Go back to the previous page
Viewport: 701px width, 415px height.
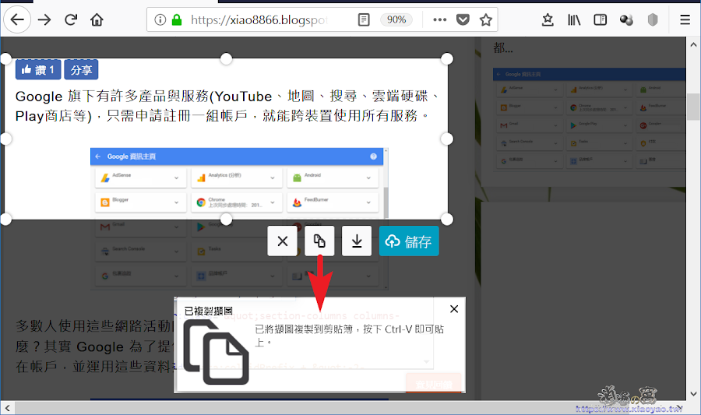[x=17, y=19]
